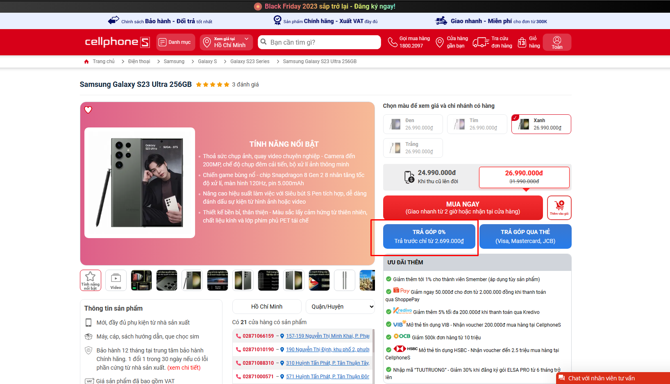Viewport: 670px width, 384px height.
Task: Go to Galaxy S breadcrumb
Action: 207,61
